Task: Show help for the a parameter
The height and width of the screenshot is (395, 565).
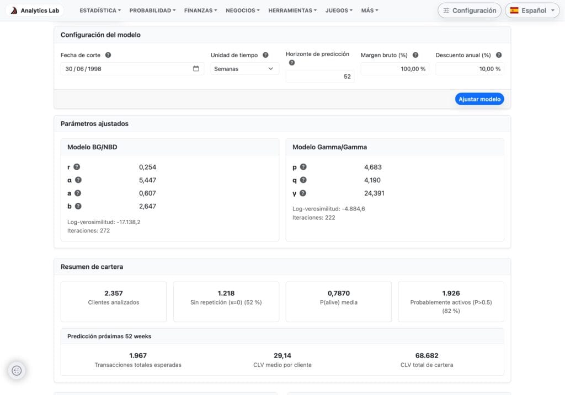Action: point(77,193)
